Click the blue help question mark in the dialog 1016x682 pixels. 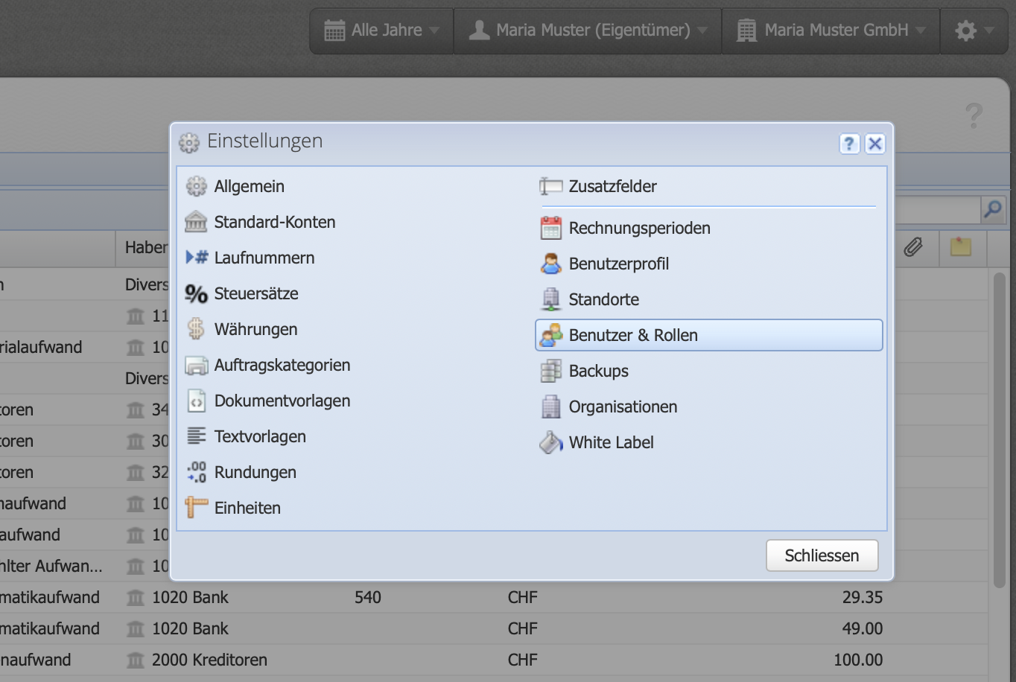click(x=849, y=144)
